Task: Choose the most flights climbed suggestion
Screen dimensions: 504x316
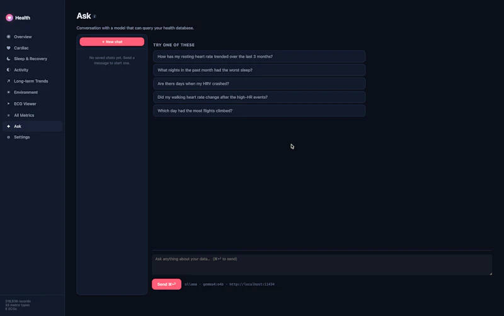Action: tap(259, 110)
